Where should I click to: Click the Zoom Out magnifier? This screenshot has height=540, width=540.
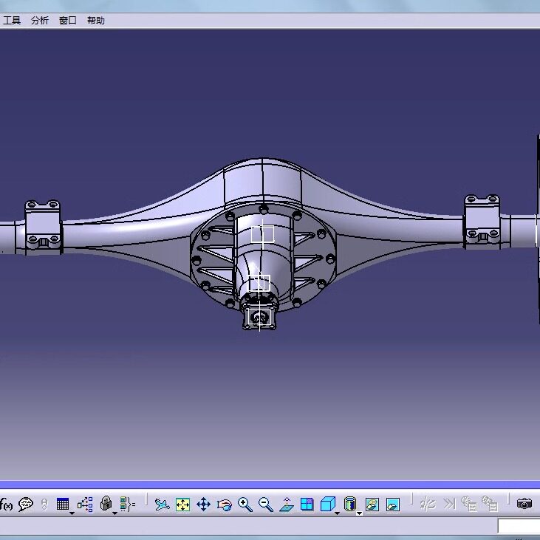(x=265, y=505)
